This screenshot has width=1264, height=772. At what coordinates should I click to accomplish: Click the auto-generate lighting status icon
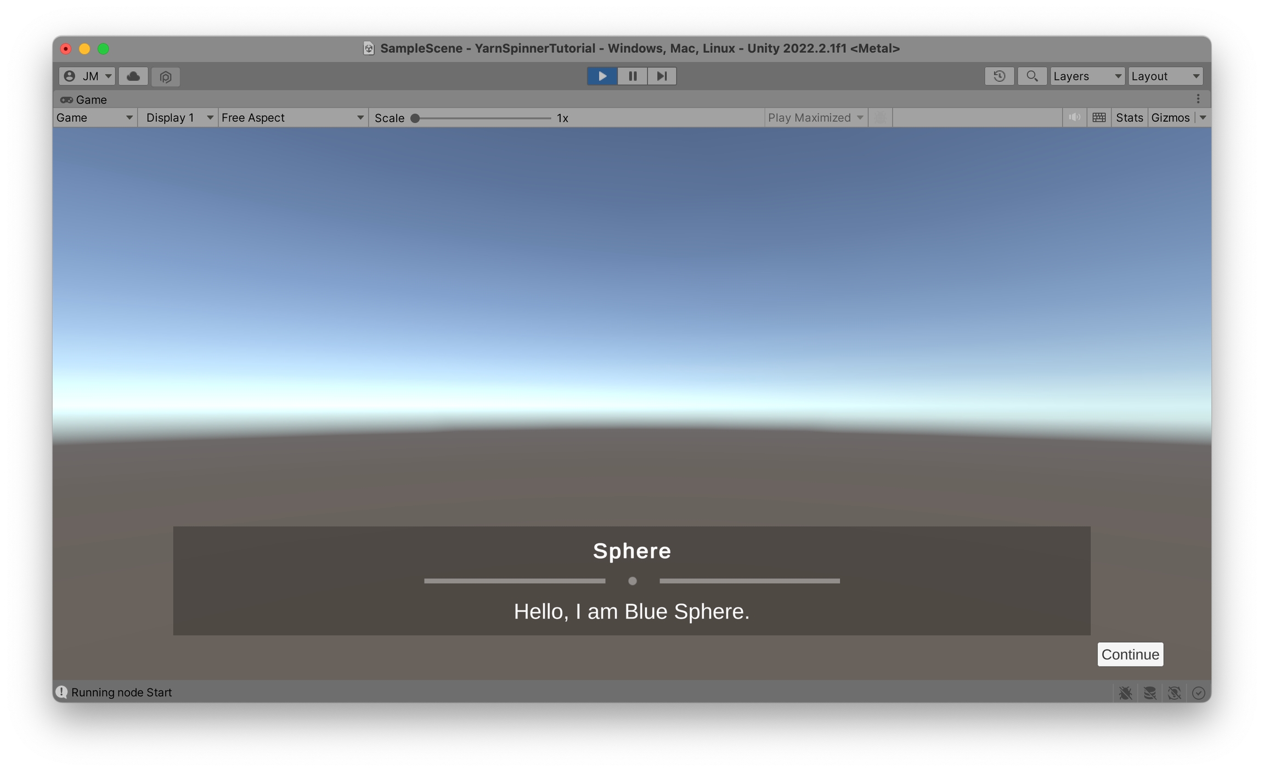click(x=1174, y=693)
